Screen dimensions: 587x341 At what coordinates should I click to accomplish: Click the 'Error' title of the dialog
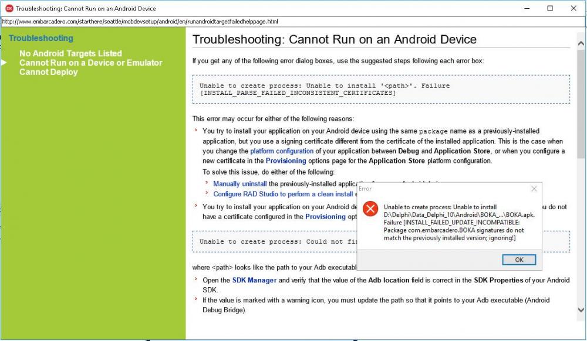tap(365, 189)
